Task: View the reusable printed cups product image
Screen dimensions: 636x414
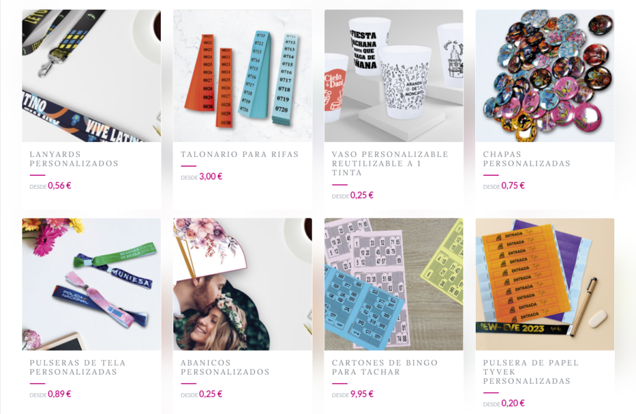Action: tap(394, 76)
